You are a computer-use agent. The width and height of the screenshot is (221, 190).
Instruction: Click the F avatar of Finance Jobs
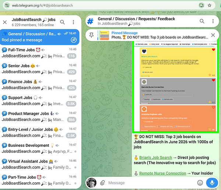4,82
